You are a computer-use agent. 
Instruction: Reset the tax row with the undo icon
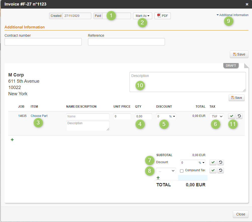coord(220,170)
